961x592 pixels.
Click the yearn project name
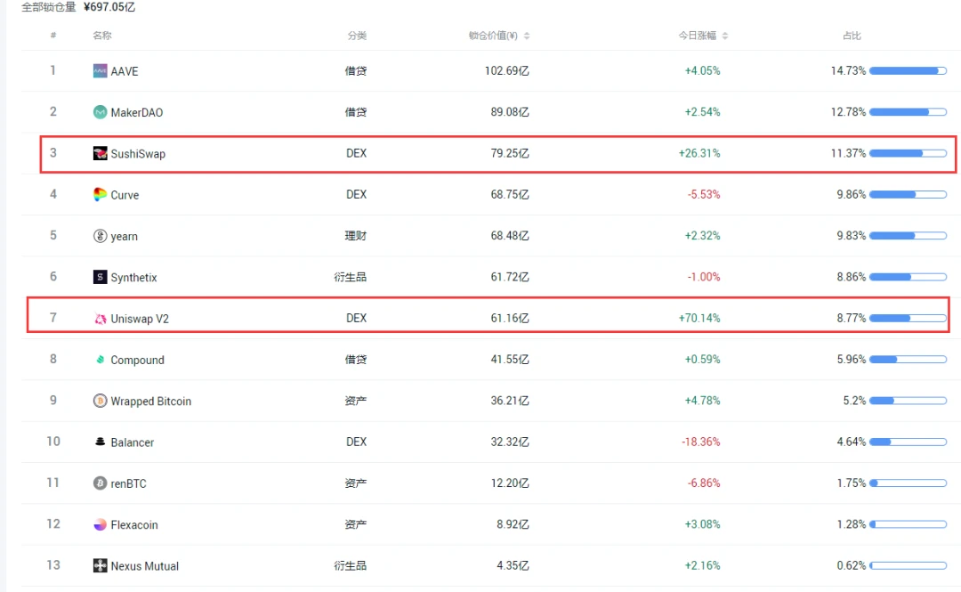(x=124, y=236)
